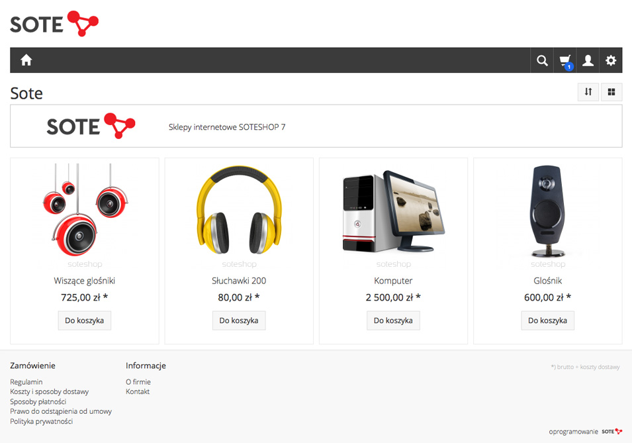Click the SOTE banner logo
632x443 pixels.
(x=91, y=126)
